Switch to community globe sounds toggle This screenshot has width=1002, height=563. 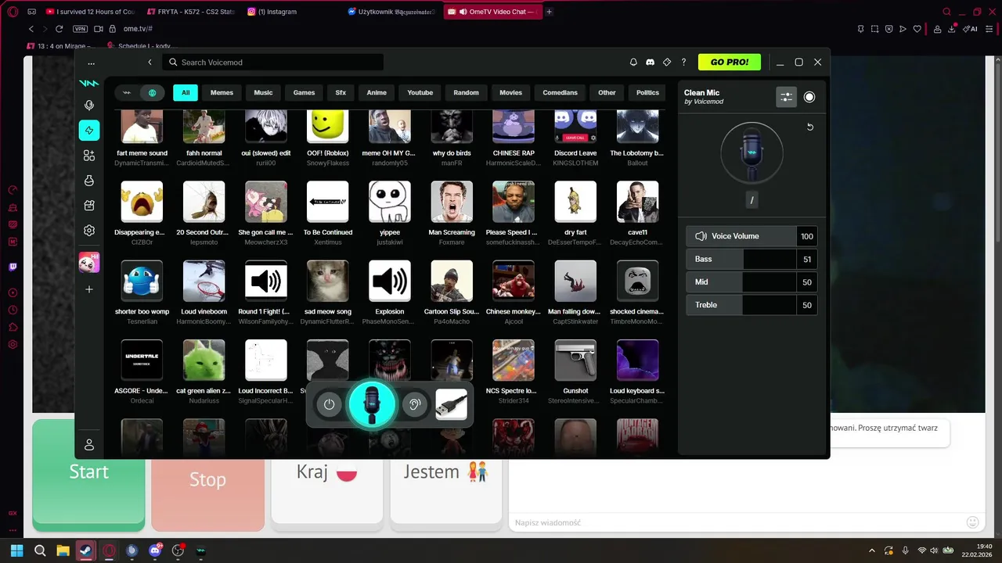tap(152, 92)
